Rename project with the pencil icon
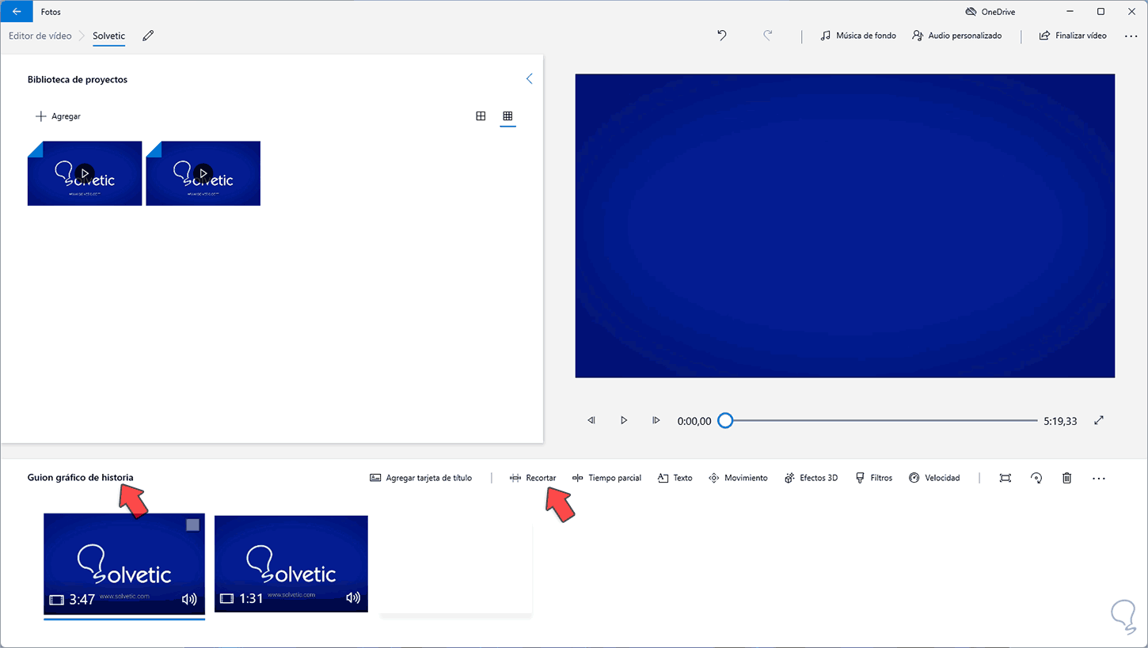The image size is (1148, 648). [x=148, y=36]
